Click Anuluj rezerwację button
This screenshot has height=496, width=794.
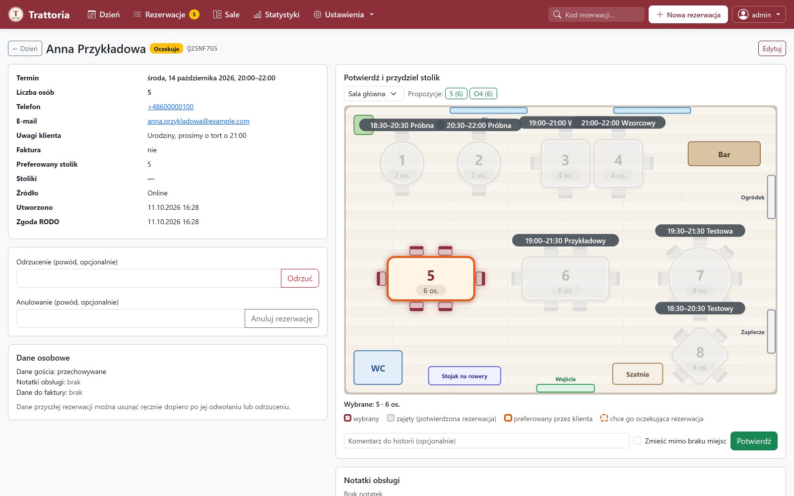coord(282,318)
